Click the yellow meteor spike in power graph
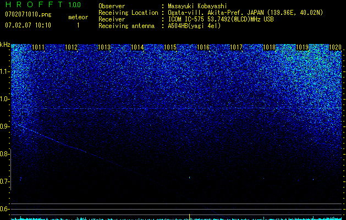Viewport: 346px width, 220px height. click(x=190, y=216)
